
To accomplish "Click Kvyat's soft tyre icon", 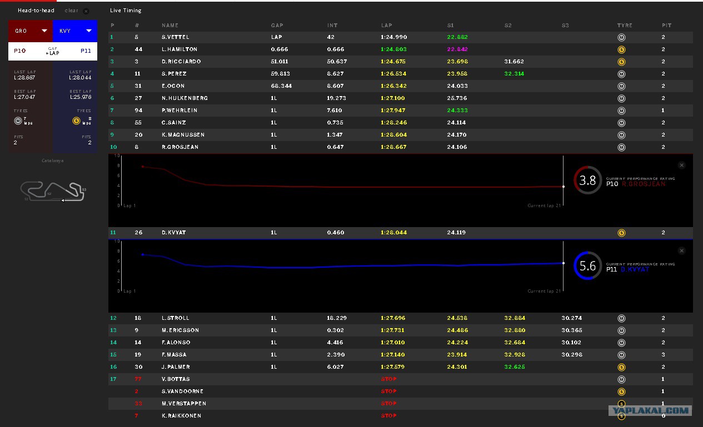I will [621, 233].
